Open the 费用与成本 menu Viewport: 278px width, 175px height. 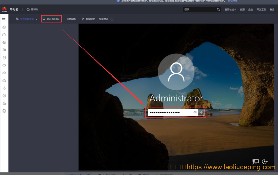pyautogui.click(x=230, y=10)
